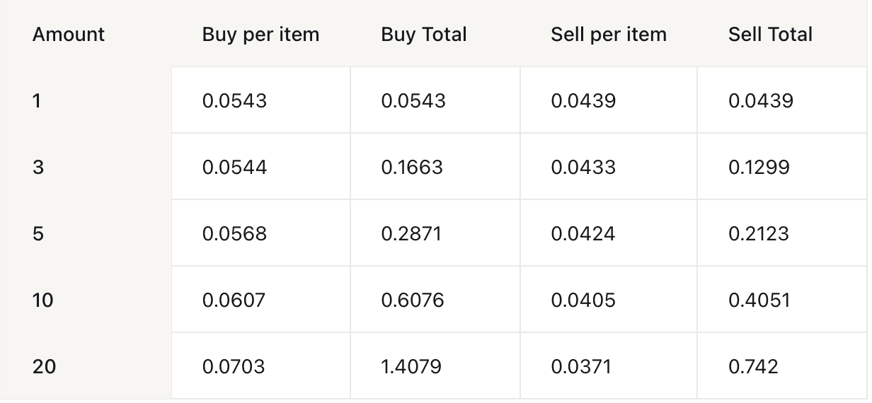The width and height of the screenshot is (872, 403).
Task: Click the Buy Total cell 1.4079
Action: pos(411,366)
